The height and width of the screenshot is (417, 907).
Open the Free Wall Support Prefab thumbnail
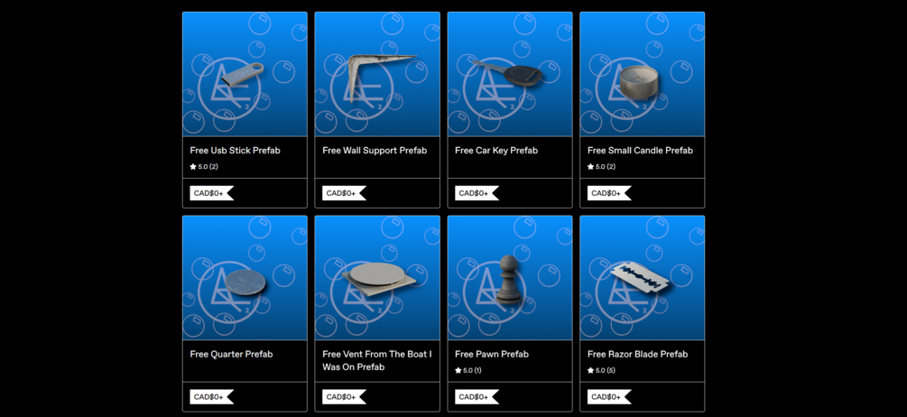(377, 74)
